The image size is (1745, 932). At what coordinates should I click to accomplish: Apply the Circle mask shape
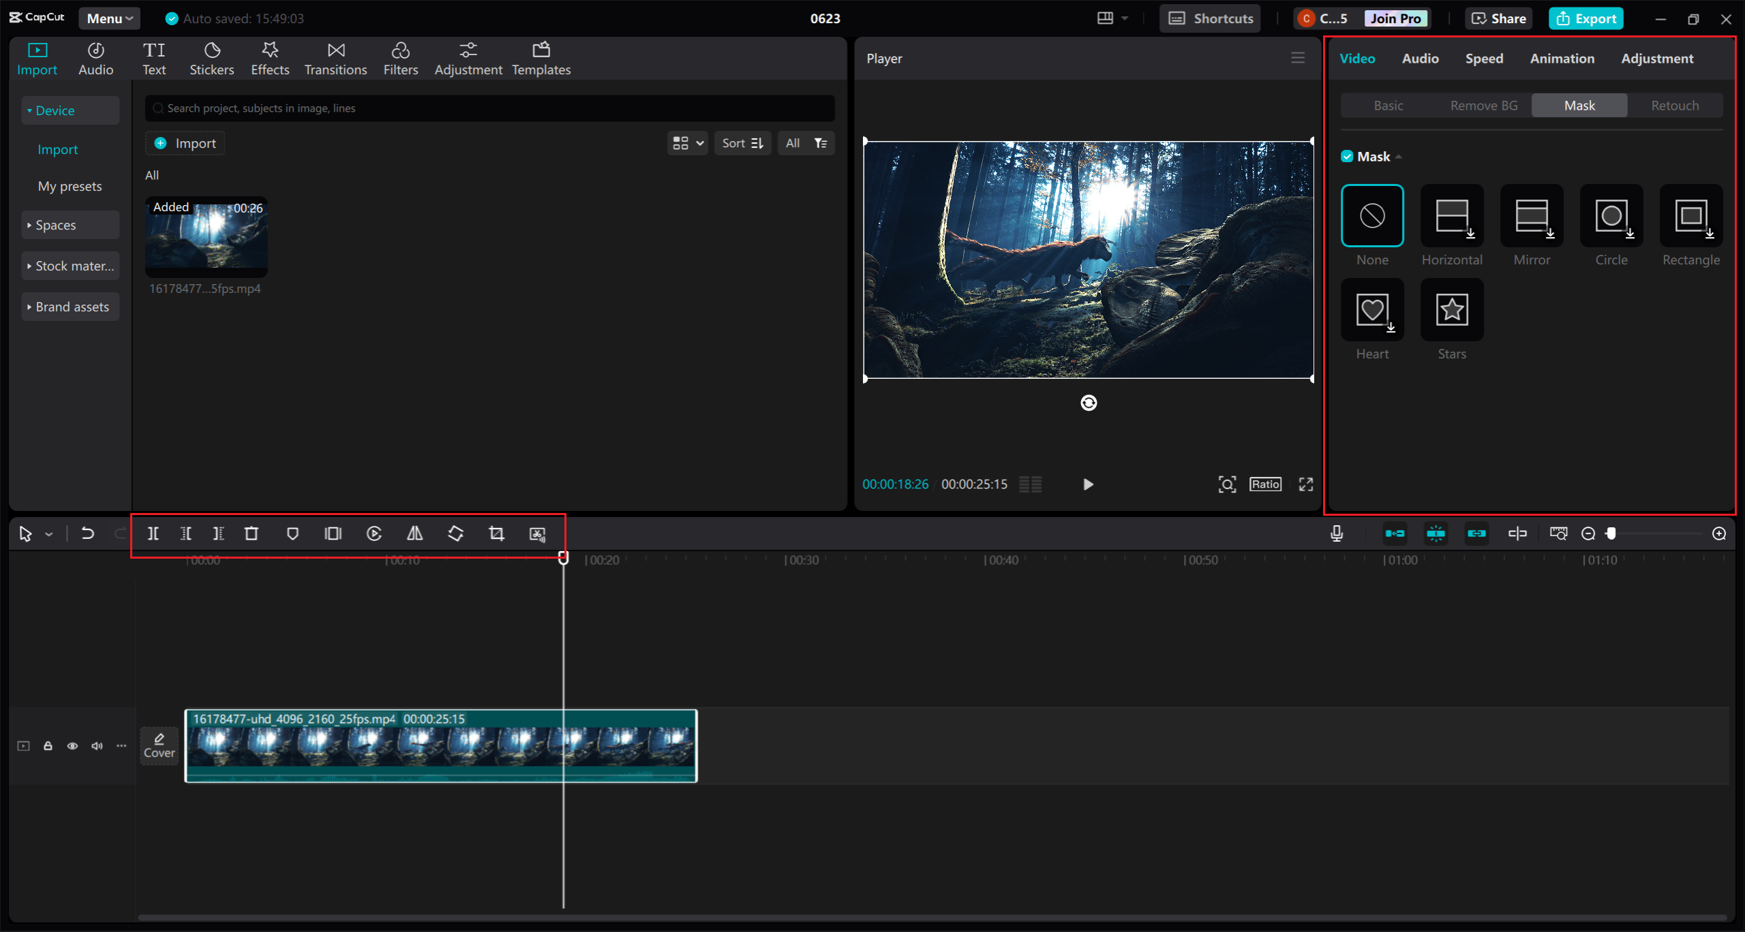coord(1611,217)
